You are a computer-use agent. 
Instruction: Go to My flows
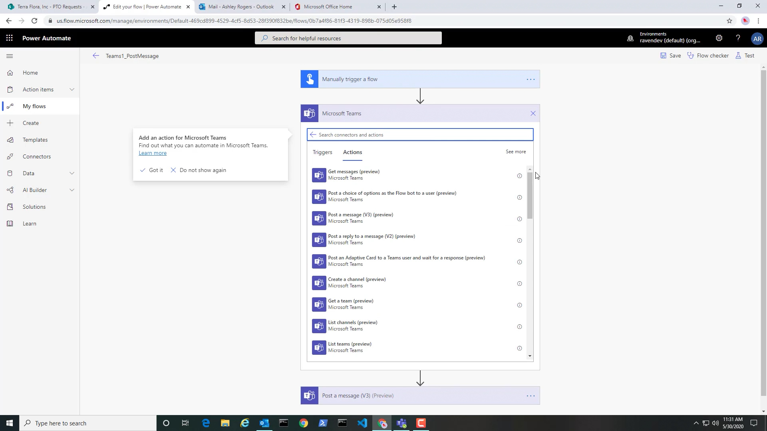point(34,106)
